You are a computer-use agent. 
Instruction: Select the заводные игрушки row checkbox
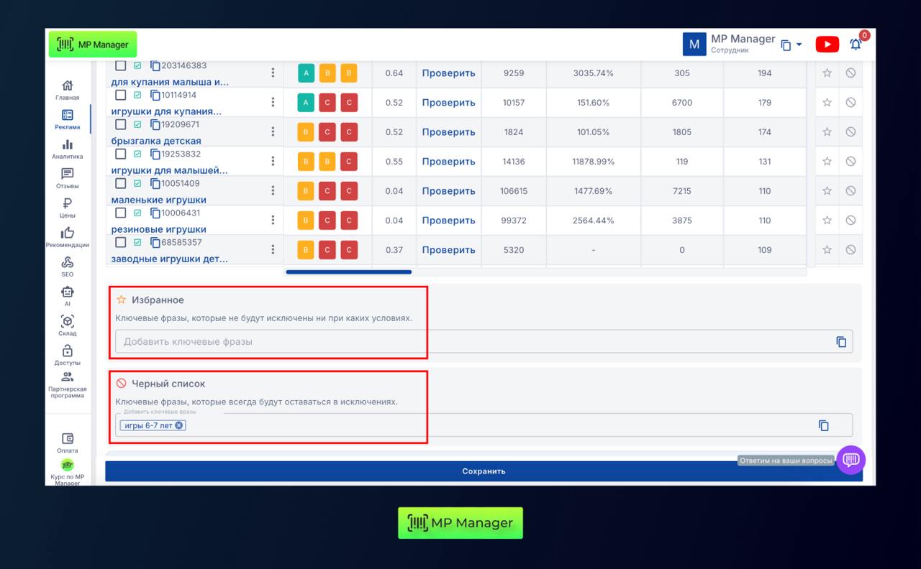(x=121, y=243)
